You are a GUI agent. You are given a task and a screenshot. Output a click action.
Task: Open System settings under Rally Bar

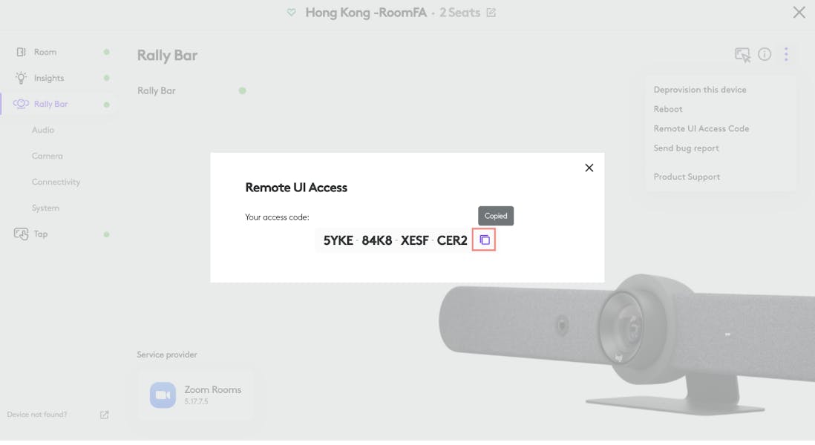coord(46,208)
